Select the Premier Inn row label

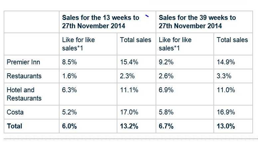click(23, 62)
